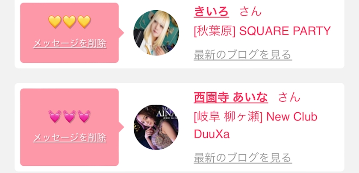Click the last pink beating heart emoji
The image size is (359, 173).
tap(84, 116)
